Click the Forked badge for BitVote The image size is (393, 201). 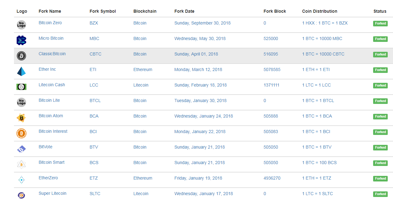tap(380, 147)
